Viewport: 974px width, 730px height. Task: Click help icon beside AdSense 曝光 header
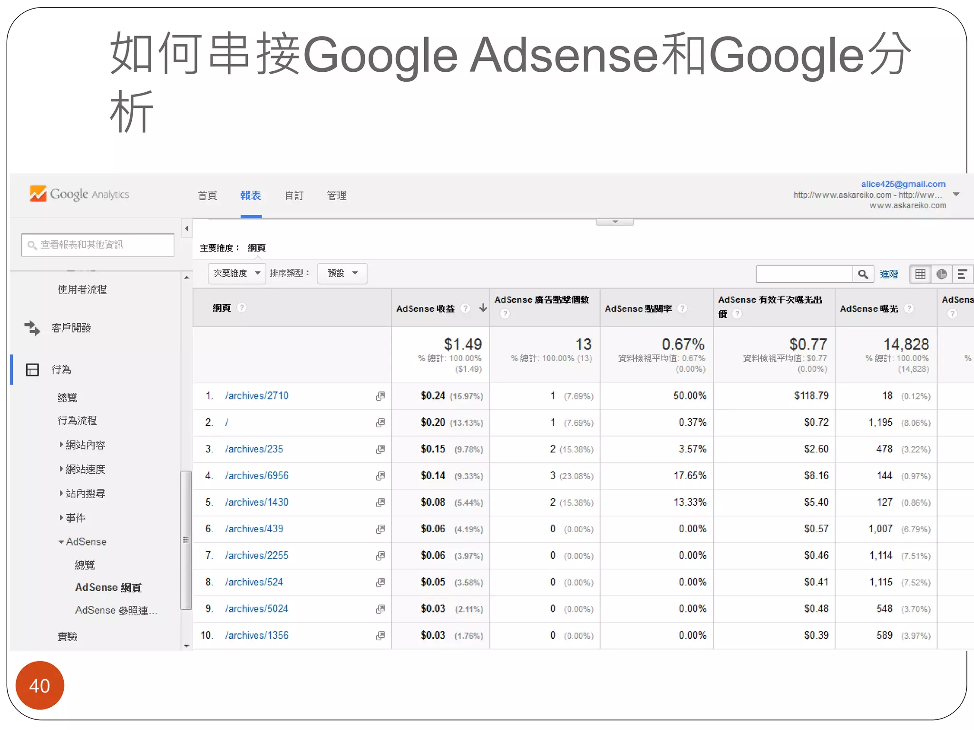point(909,308)
